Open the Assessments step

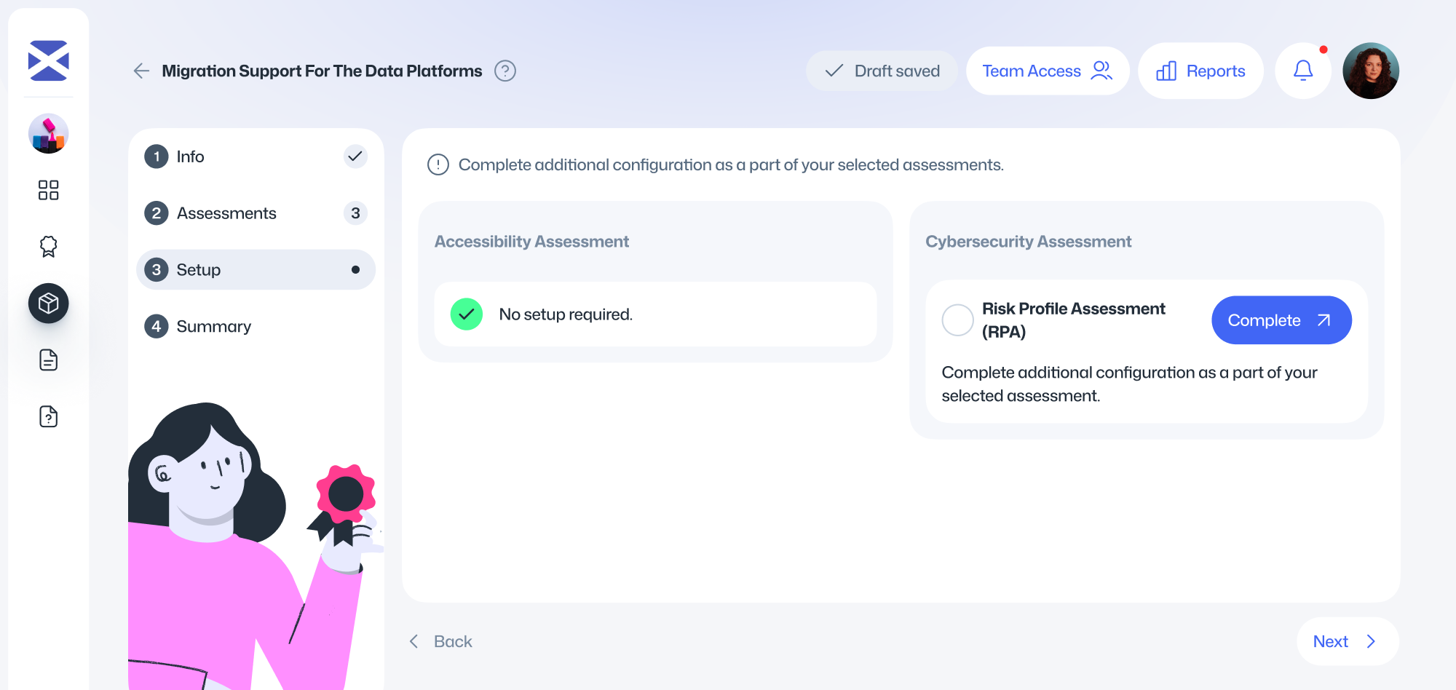point(226,213)
